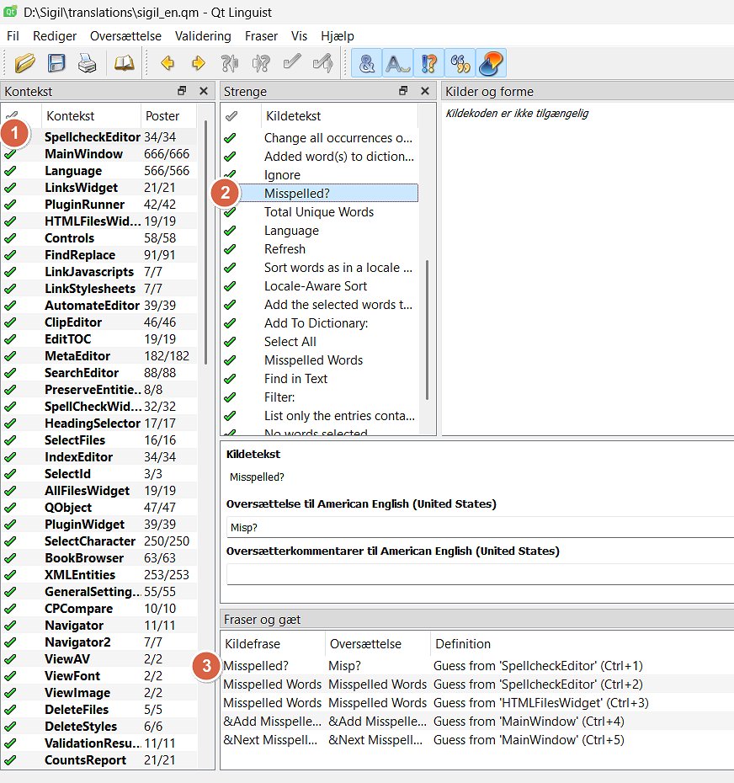Save the translation file with floppy icon
This screenshot has width=734, height=783.
[x=56, y=63]
